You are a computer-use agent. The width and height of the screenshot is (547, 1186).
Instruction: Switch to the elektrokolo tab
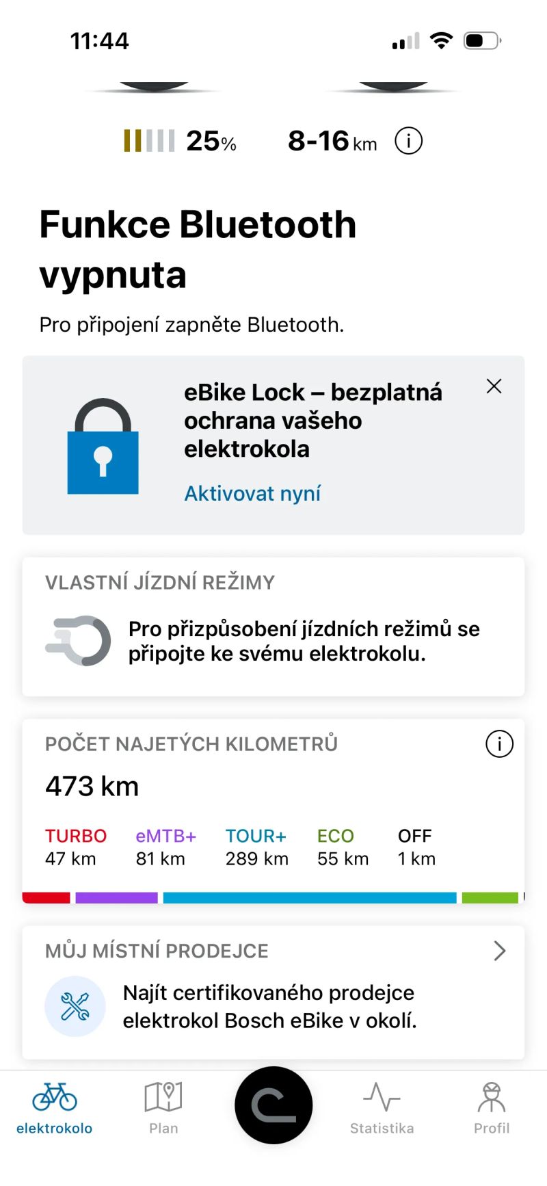tap(55, 1108)
